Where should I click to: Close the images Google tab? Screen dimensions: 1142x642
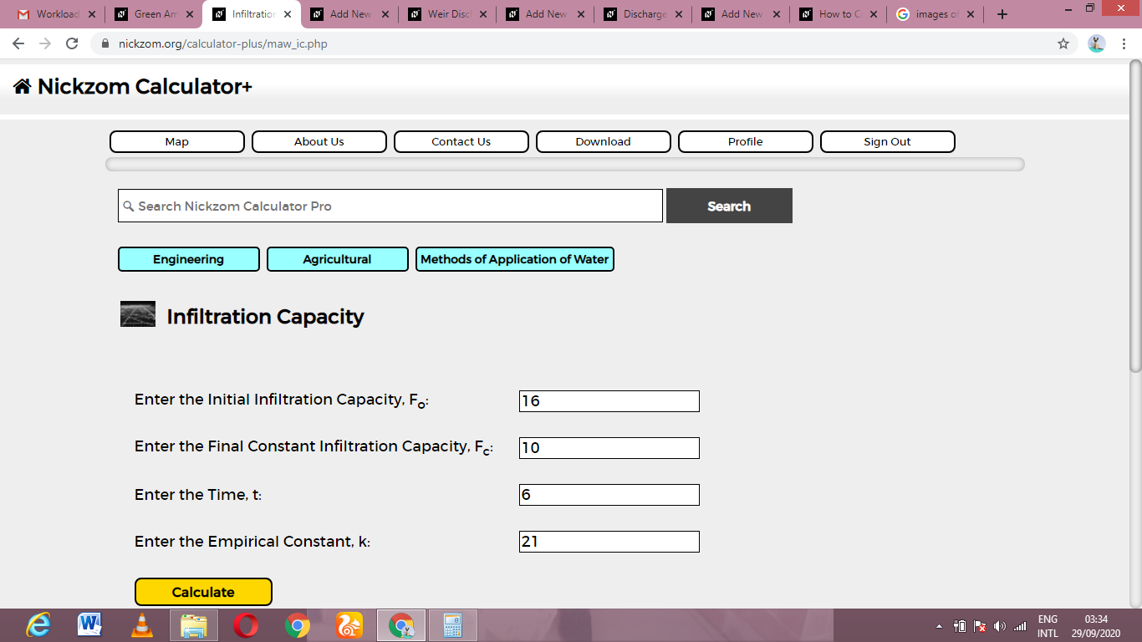pos(971,14)
